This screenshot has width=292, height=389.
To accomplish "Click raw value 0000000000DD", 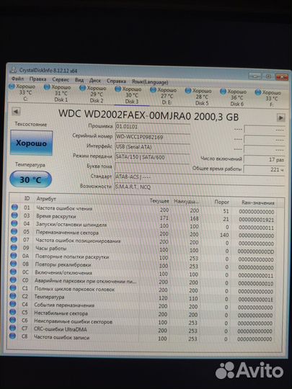I will click(x=256, y=251).
